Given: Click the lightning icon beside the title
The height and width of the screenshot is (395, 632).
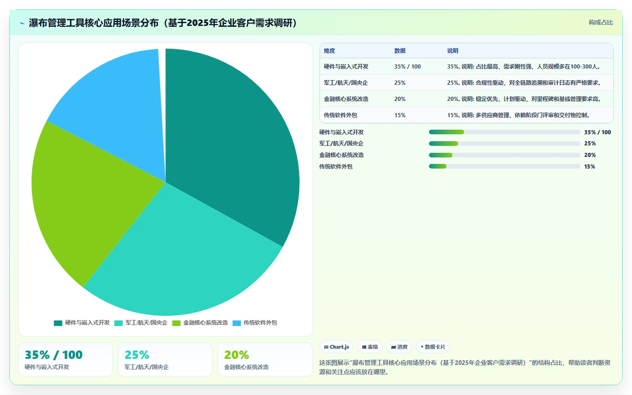Looking at the screenshot, I should click(22, 23).
